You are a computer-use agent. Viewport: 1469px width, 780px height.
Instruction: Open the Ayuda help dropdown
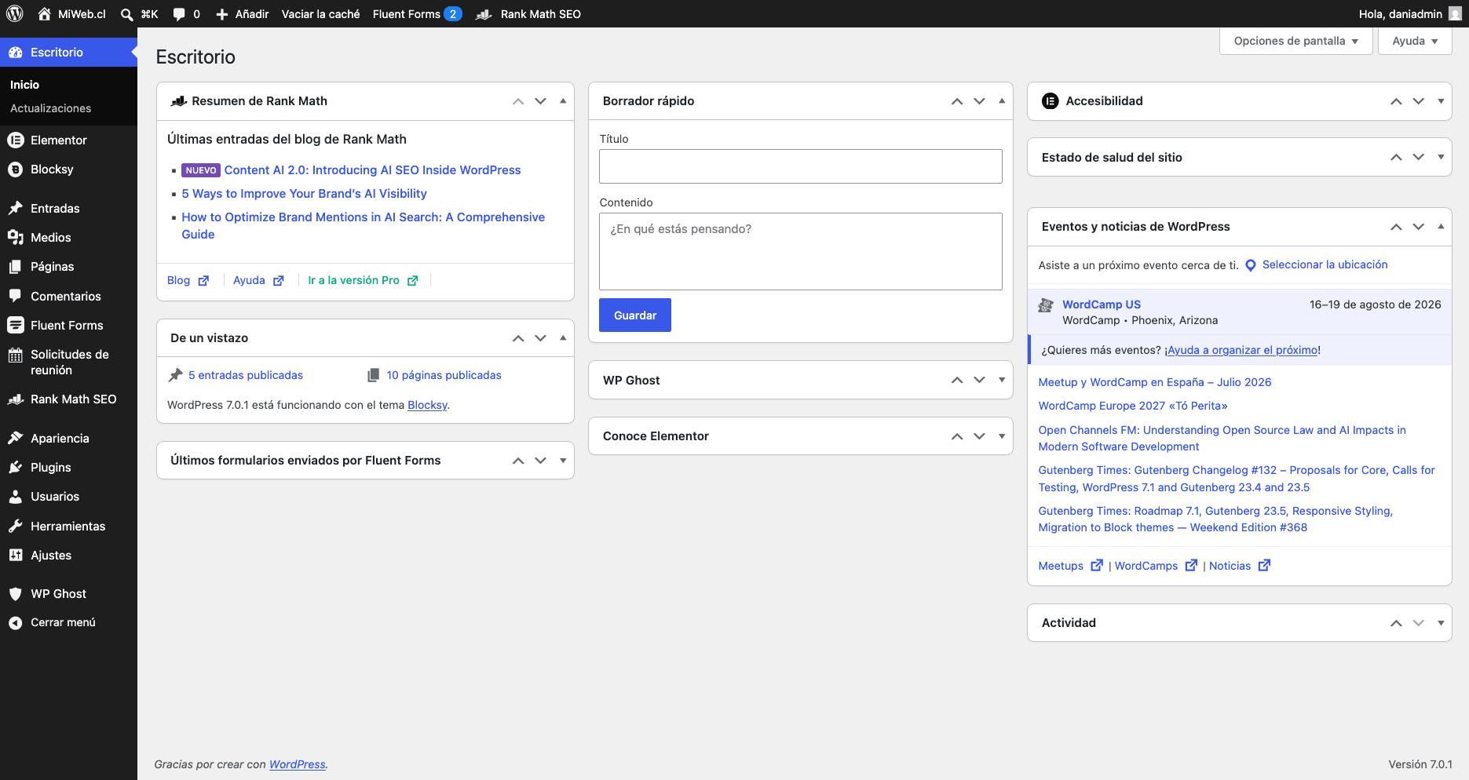point(1415,41)
